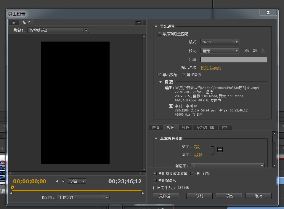This screenshot has height=209, width=284.
Task: Enable the 使用帧混合 checkbox
Action: click(155, 180)
